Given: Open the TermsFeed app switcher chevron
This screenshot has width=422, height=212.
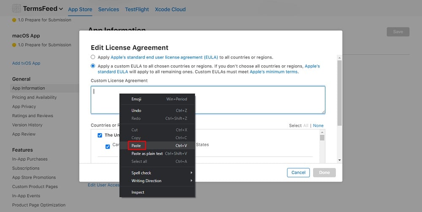Looking at the screenshot, I should pos(61,9).
